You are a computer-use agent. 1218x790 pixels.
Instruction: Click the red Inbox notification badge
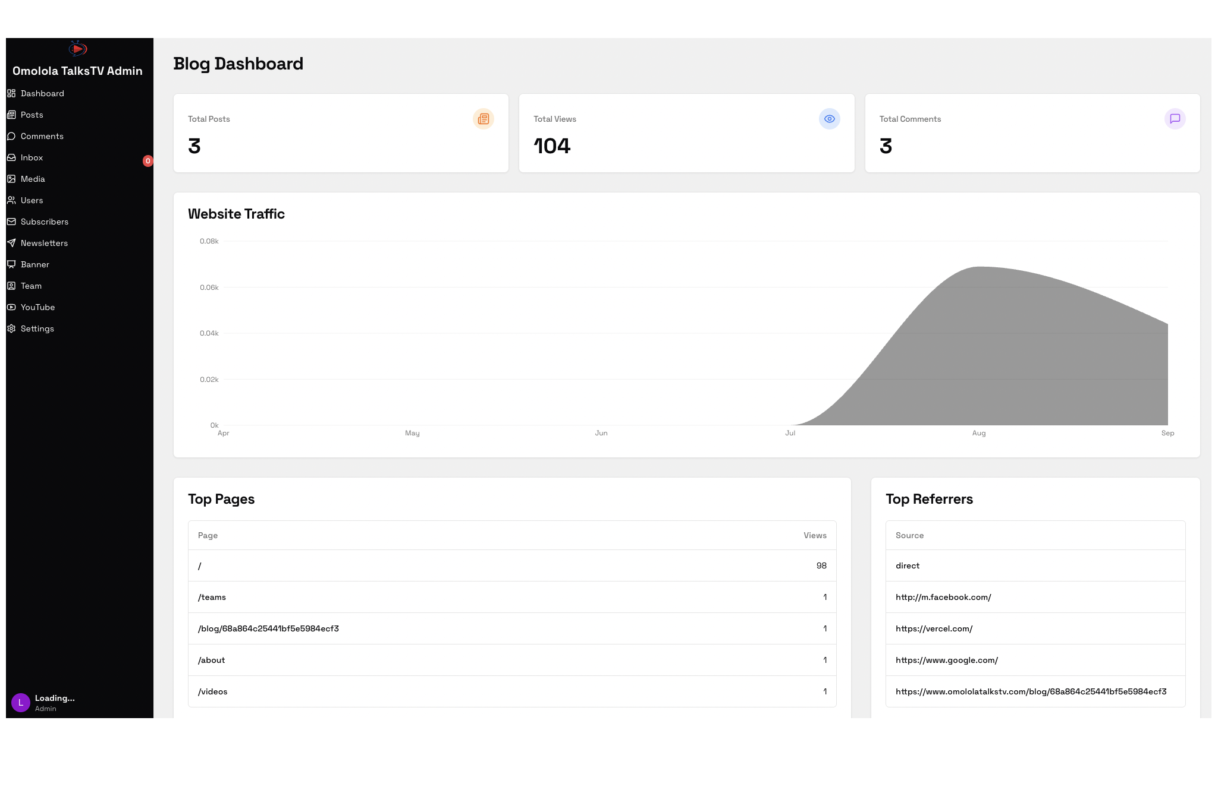click(x=148, y=161)
